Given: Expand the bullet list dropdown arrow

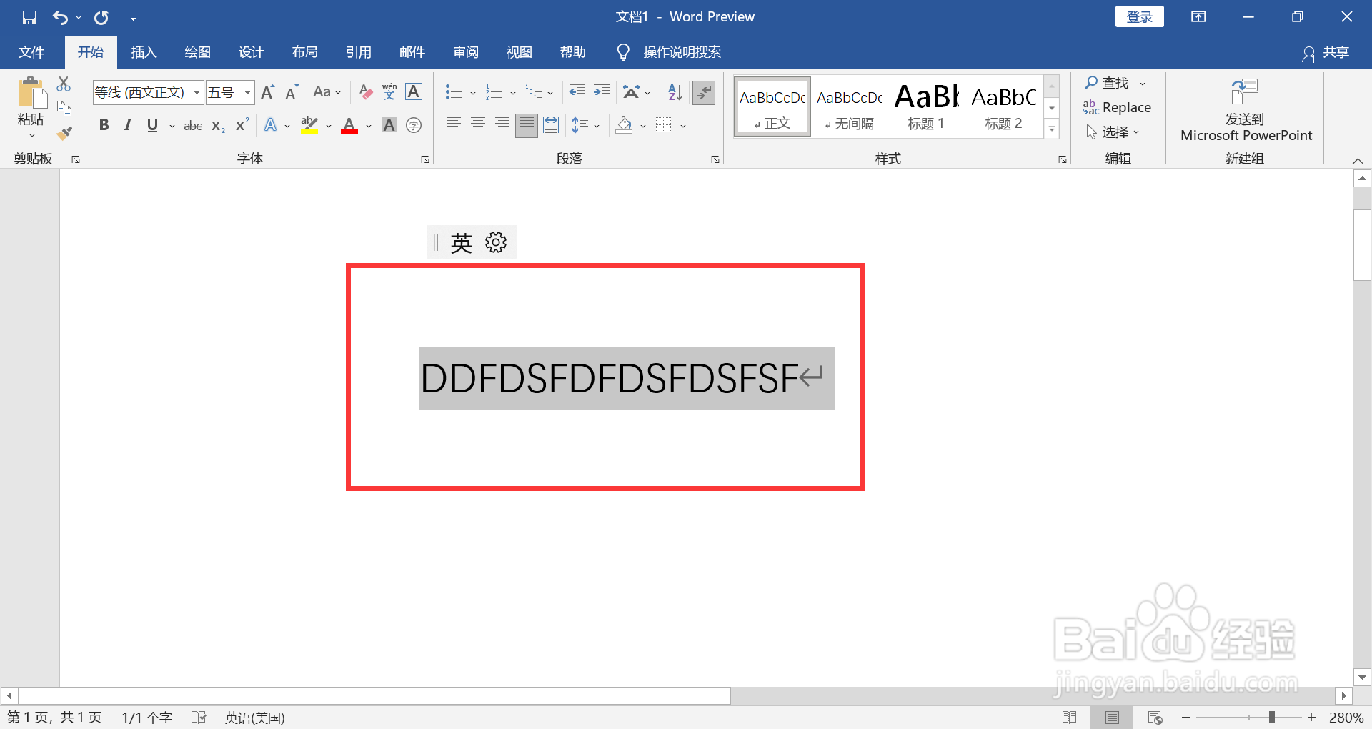Looking at the screenshot, I should click(473, 93).
